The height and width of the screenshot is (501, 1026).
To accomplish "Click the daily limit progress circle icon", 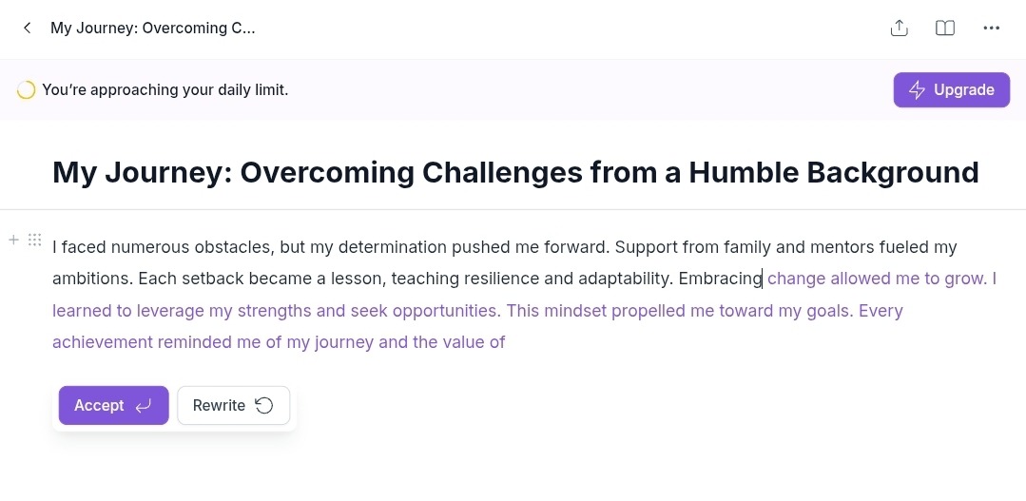I will pyautogui.click(x=27, y=90).
